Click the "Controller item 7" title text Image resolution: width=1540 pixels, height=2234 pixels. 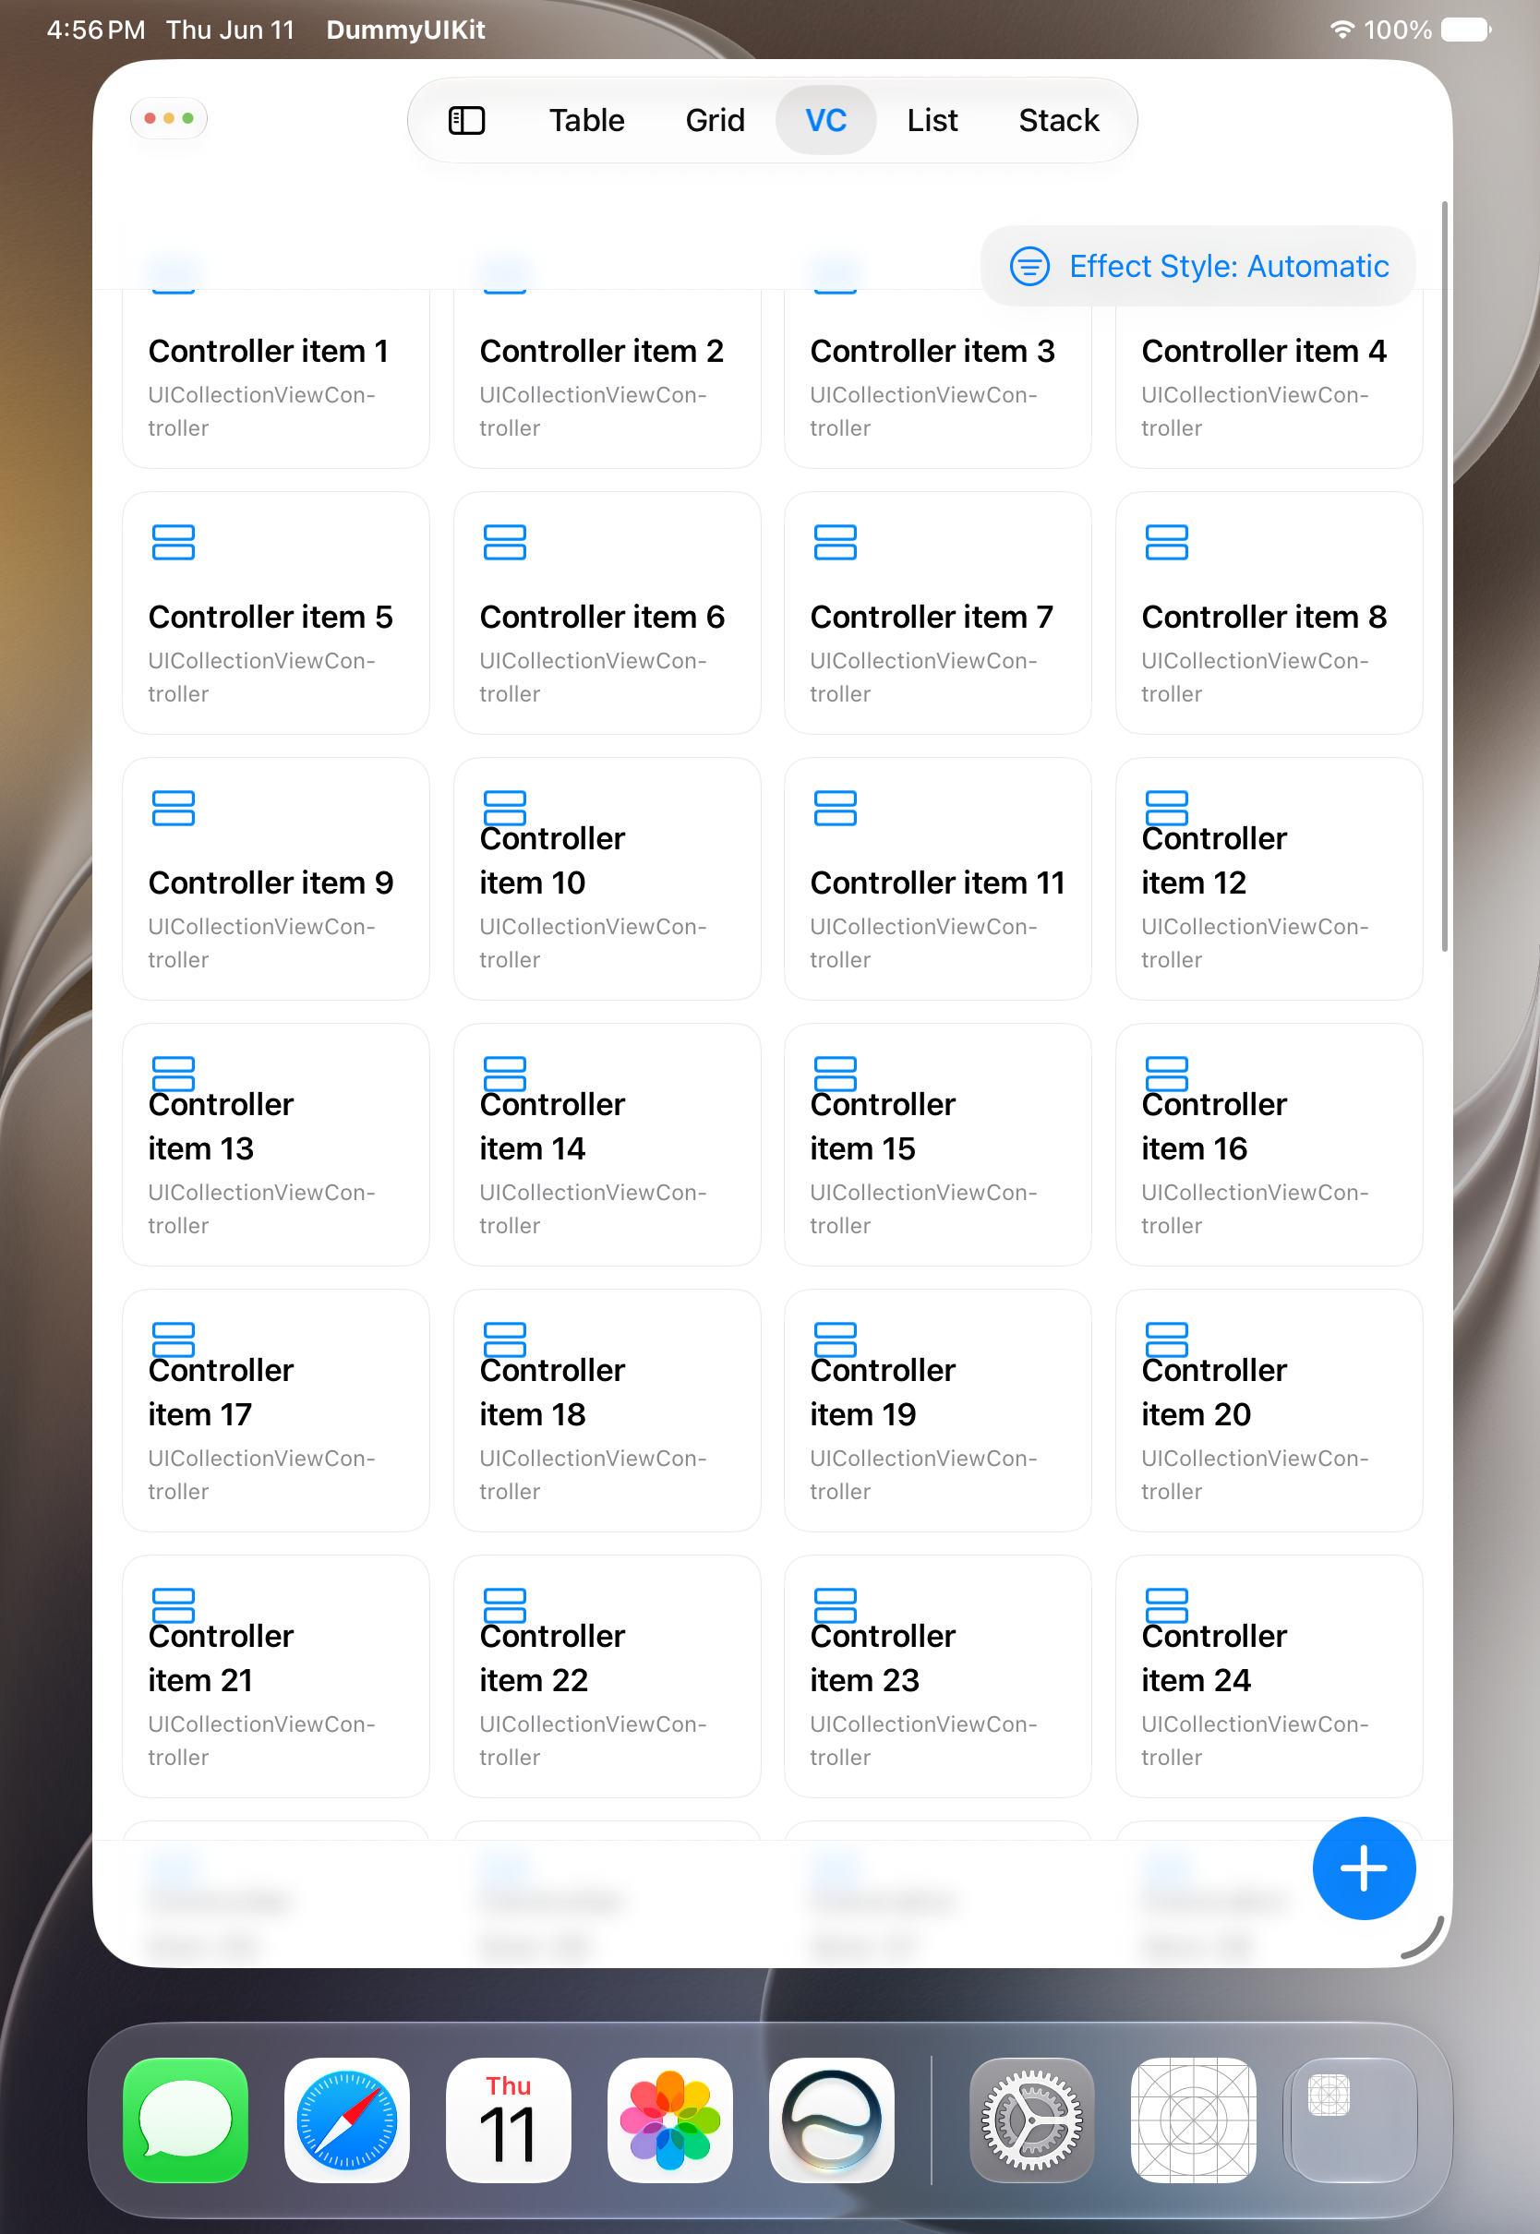tap(932, 618)
